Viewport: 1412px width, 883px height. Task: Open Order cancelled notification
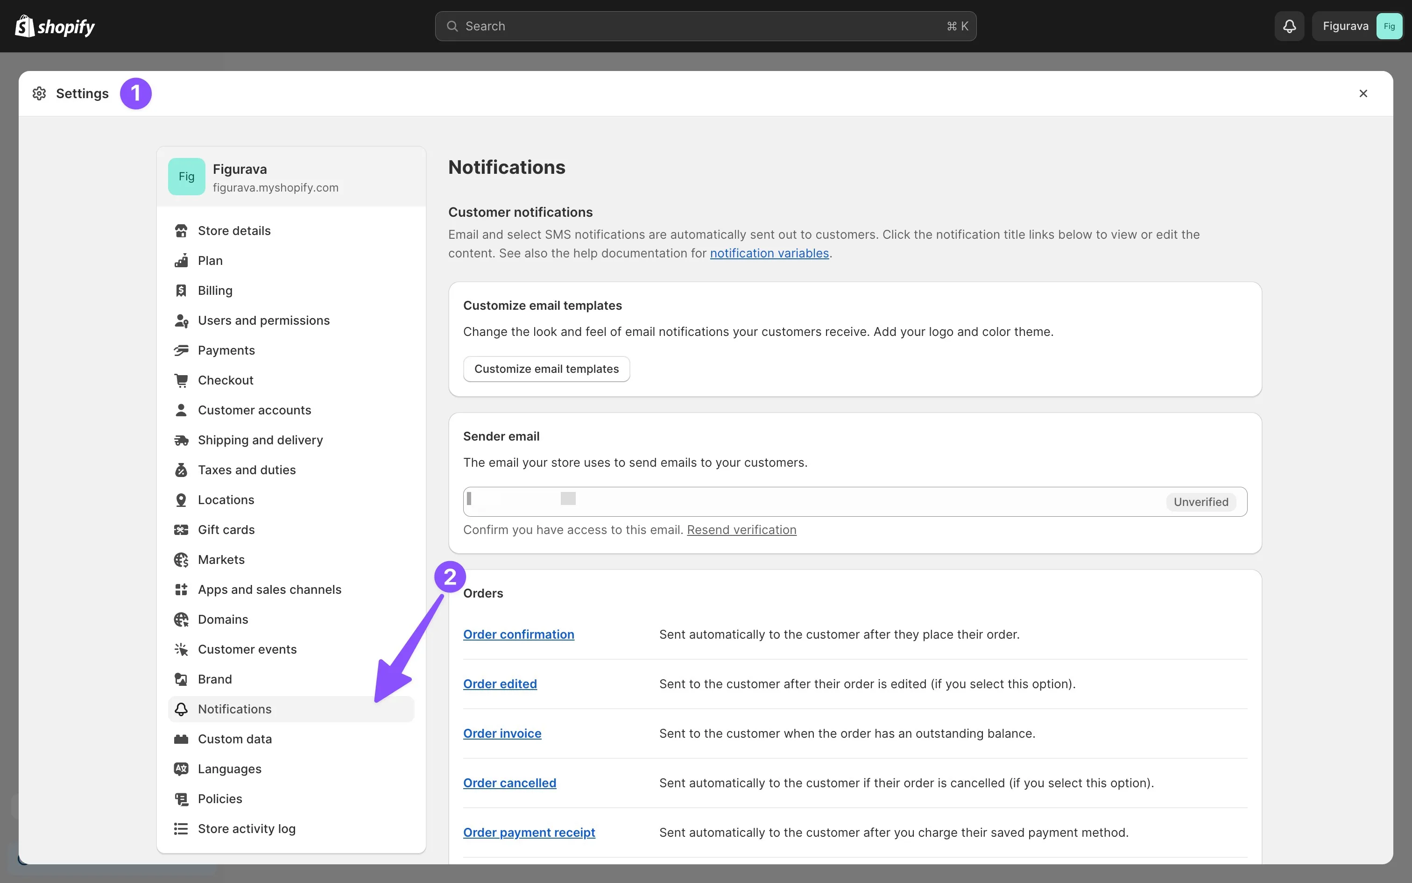(x=509, y=783)
